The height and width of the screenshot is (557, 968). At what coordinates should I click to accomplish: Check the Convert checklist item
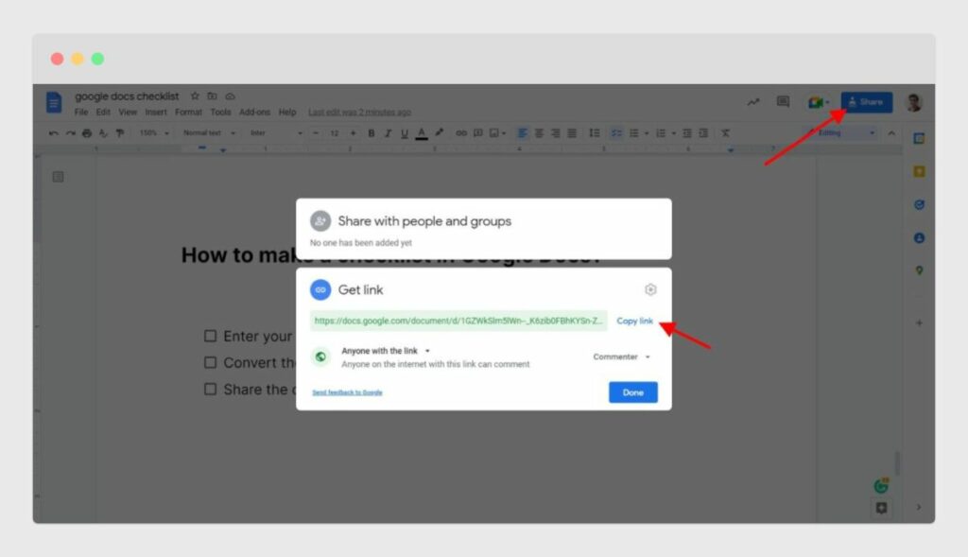pos(210,362)
